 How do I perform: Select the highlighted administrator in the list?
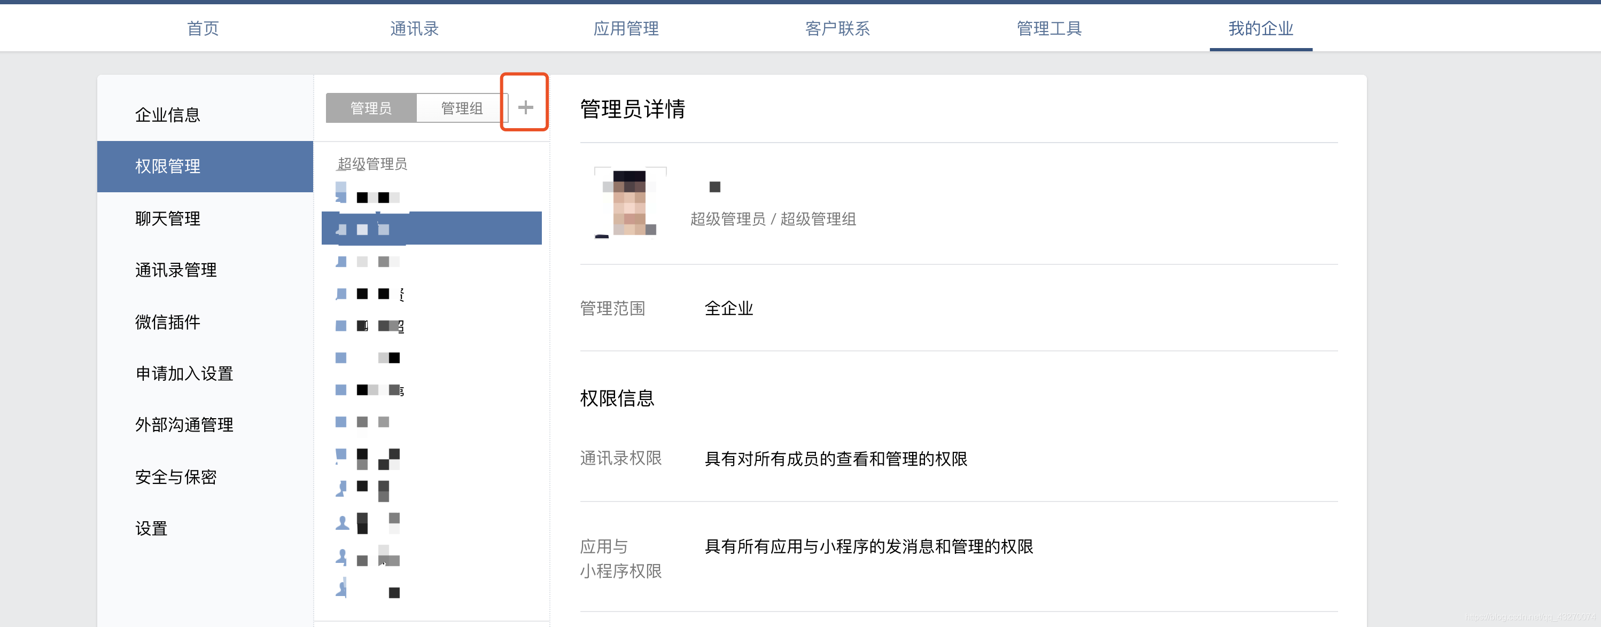click(x=431, y=229)
